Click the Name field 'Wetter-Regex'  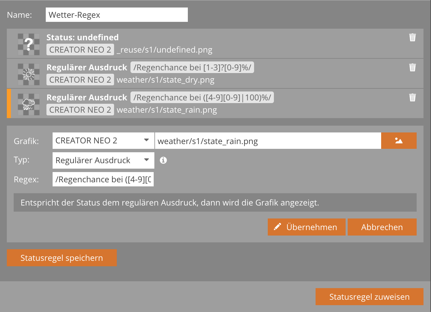pos(116,15)
